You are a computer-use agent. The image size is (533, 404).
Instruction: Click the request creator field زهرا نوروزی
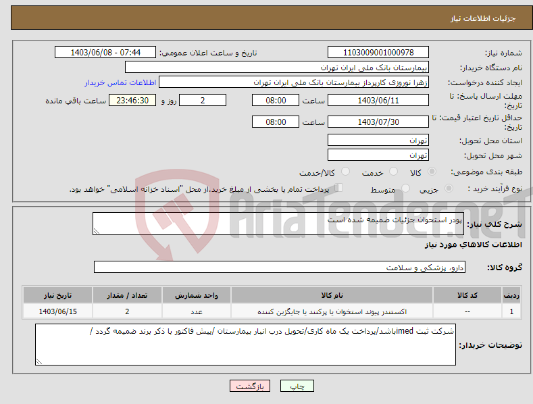(x=294, y=82)
